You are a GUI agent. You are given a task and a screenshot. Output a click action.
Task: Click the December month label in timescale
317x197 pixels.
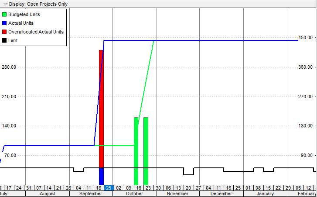tap(221, 194)
